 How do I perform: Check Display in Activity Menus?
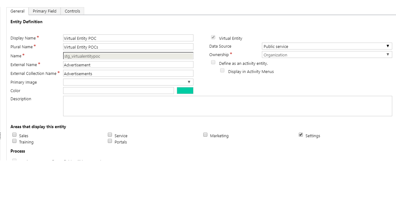[x=222, y=70]
